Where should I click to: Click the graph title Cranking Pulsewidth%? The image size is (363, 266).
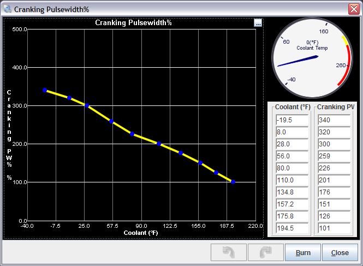pos(133,23)
